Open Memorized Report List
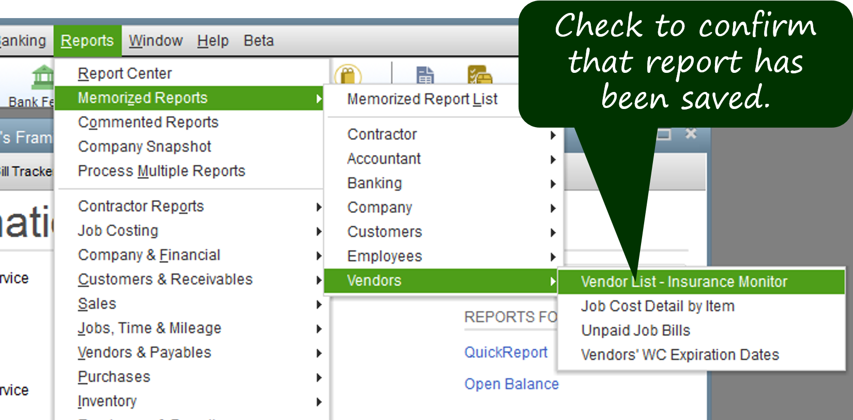Viewport: 853px width, 420px height. [x=422, y=99]
